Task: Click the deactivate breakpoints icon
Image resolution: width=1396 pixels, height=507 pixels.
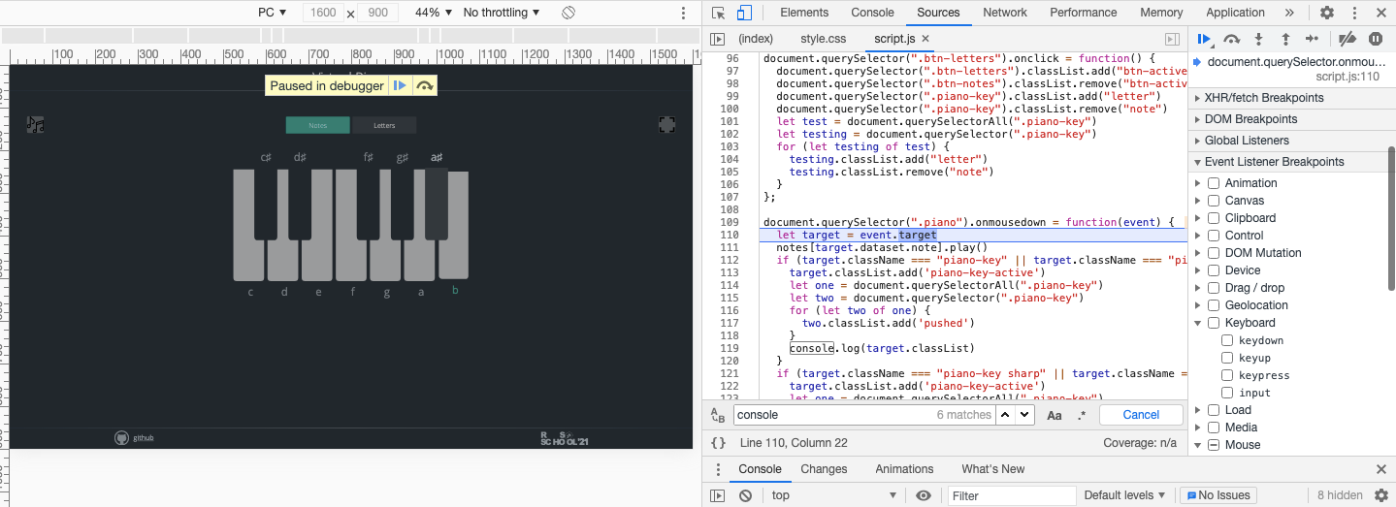Action: click(x=1347, y=39)
